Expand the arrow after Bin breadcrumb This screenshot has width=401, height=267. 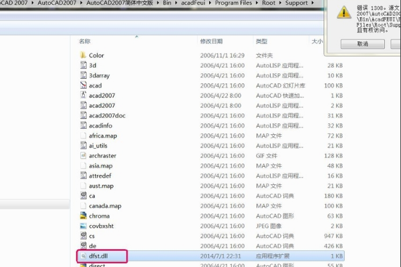[176, 3]
